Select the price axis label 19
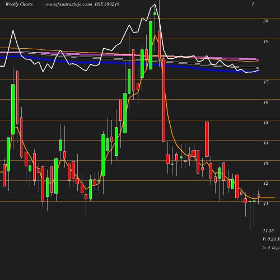This screenshot has height=280, width=280. tap(266, 41)
